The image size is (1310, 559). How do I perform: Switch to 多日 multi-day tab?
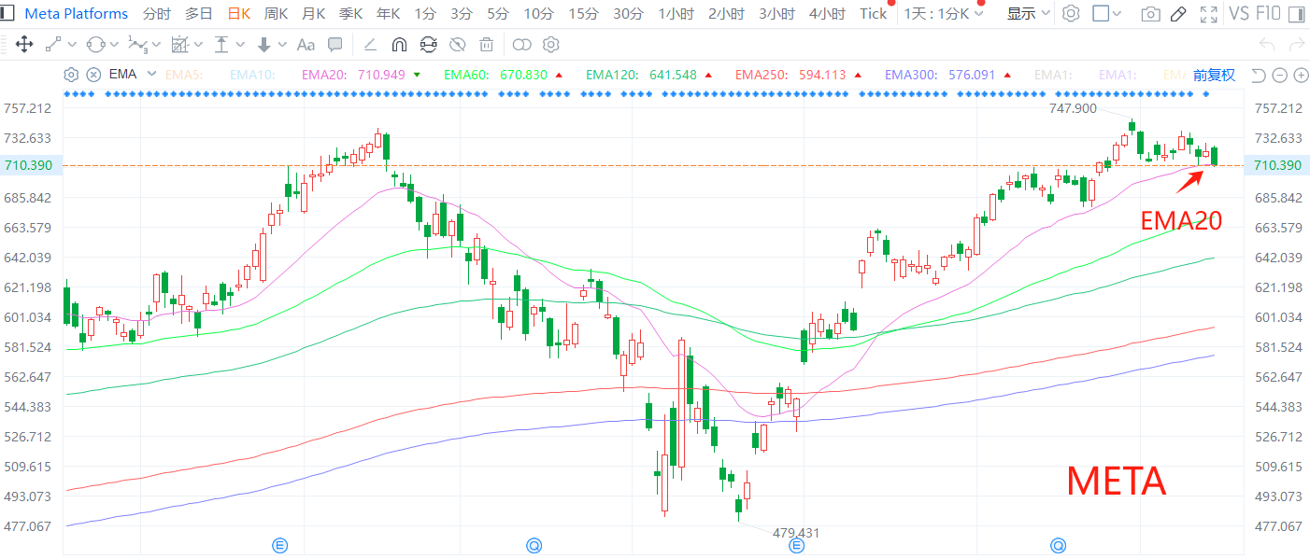point(198,14)
